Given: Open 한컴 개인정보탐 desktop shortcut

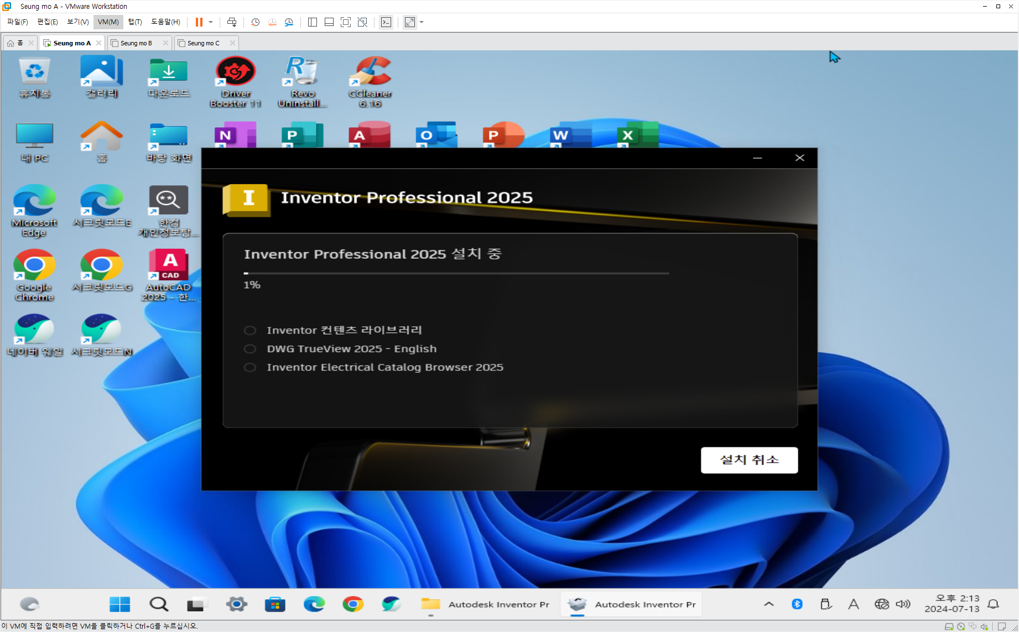Looking at the screenshot, I should point(169,211).
